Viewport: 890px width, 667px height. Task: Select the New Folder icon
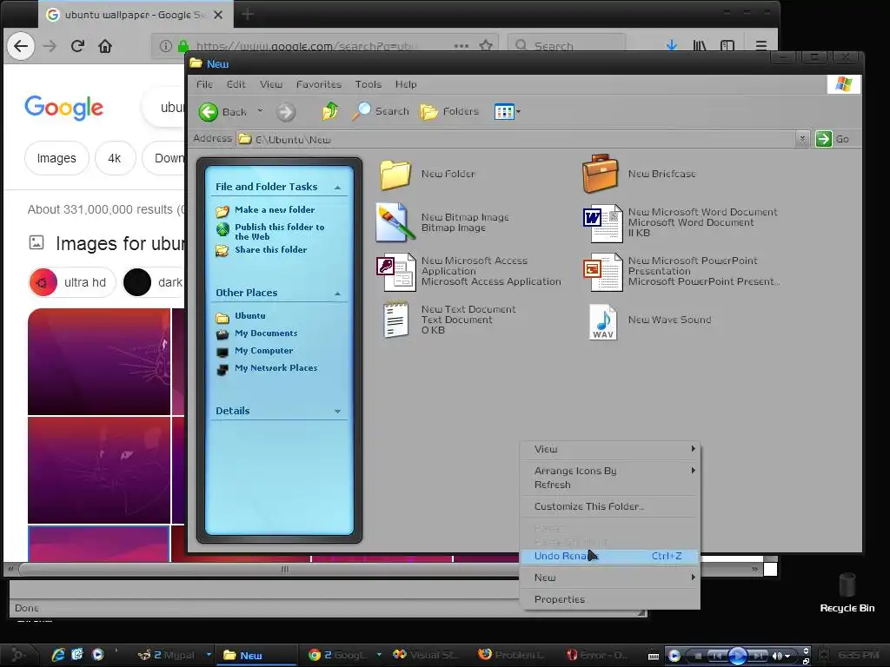tap(395, 174)
